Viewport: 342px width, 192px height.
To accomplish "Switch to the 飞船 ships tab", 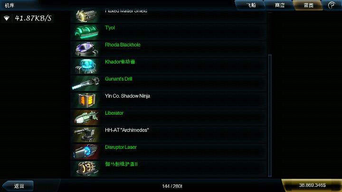I will pos(251,5).
